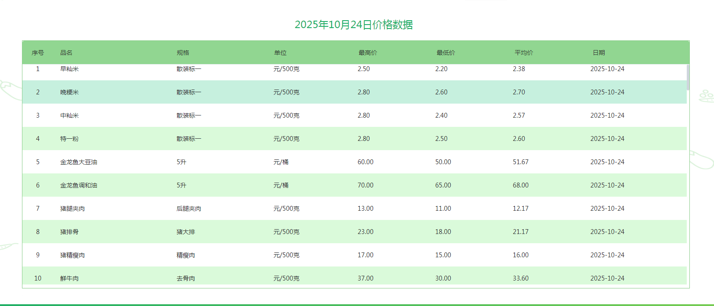Screen dimensions: 714x306
Task: Click the 单位 column header
Action: click(280, 53)
